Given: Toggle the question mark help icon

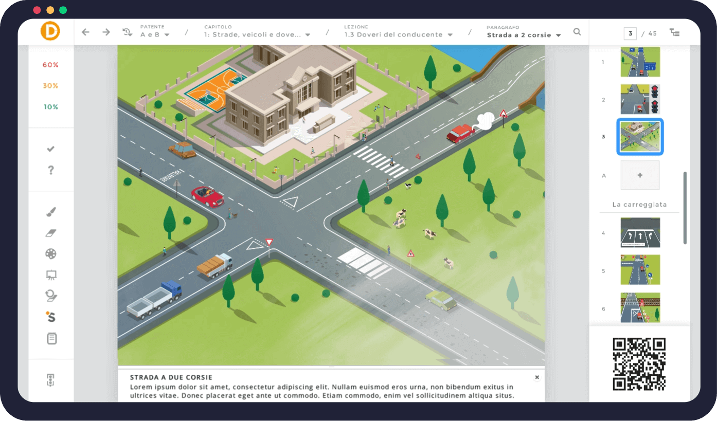Looking at the screenshot, I should [51, 170].
